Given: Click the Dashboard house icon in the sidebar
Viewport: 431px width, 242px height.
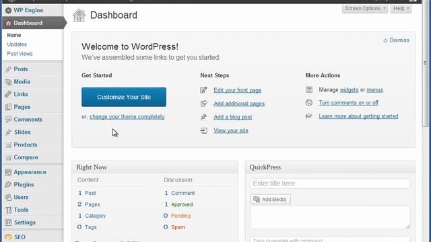Looking at the screenshot, I should tap(8, 23).
